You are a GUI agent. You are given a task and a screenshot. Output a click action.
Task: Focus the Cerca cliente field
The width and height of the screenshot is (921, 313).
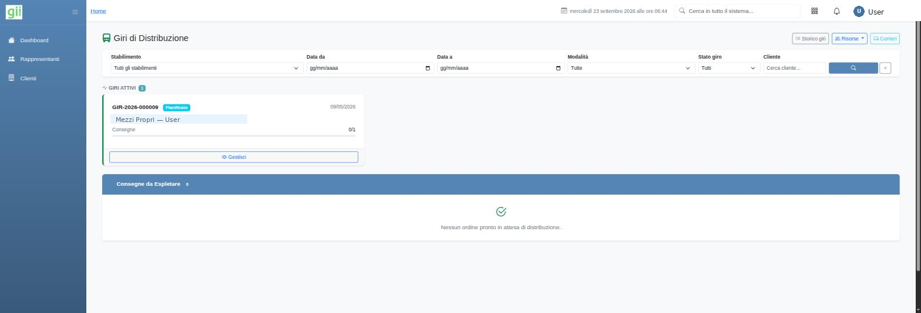pos(795,68)
